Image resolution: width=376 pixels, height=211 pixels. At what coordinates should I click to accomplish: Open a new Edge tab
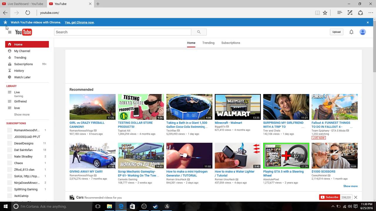98,4
